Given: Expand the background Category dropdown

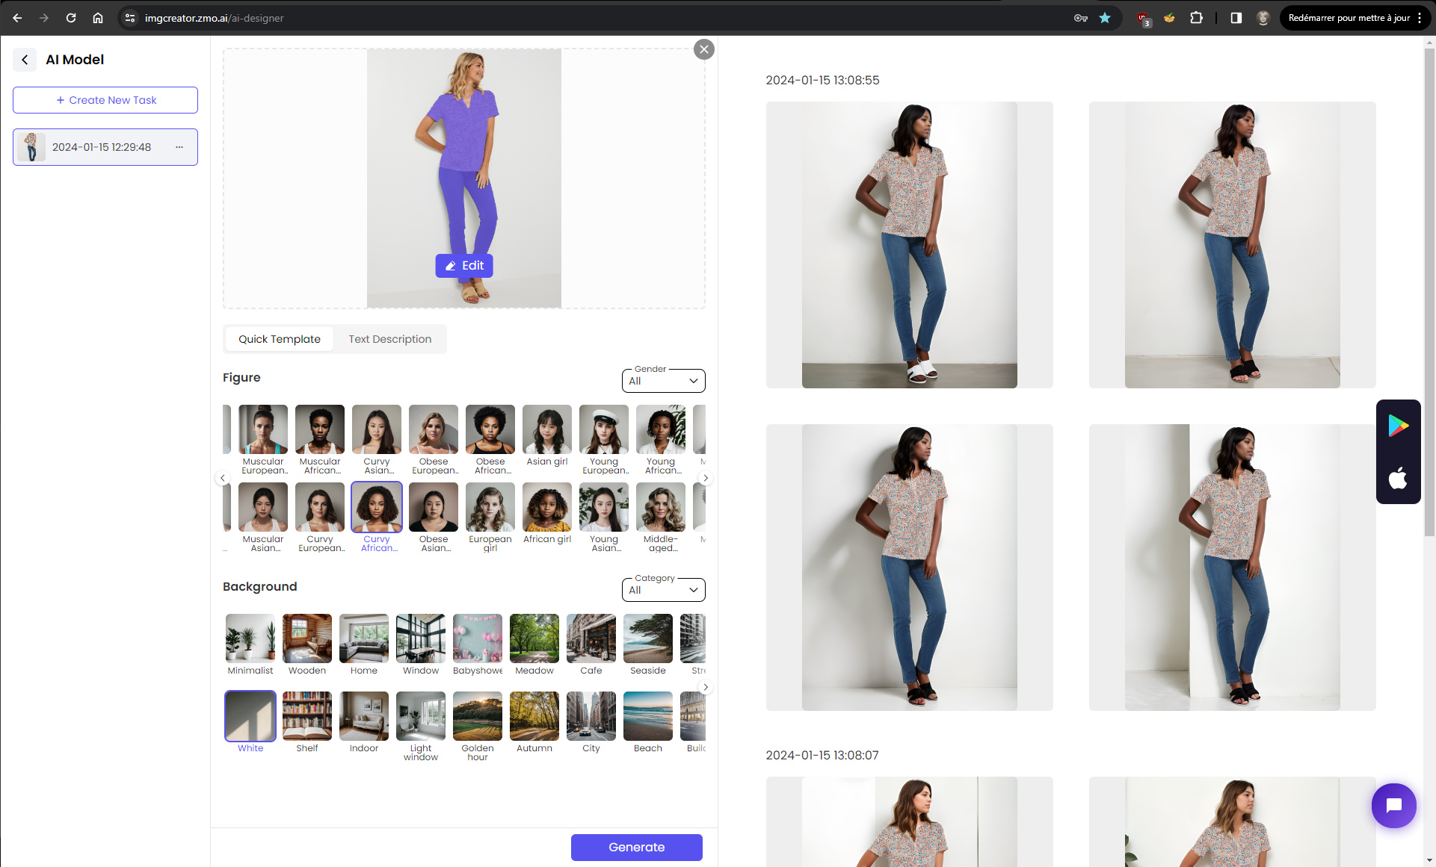Looking at the screenshot, I should tap(664, 590).
